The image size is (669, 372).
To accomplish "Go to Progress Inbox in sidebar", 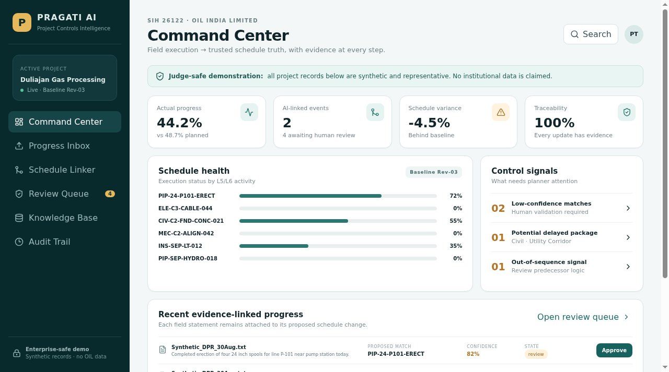I will tap(65, 146).
